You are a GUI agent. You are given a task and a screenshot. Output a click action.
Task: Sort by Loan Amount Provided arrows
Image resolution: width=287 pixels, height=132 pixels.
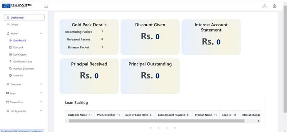pyautogui.click(x=188, y=115)
